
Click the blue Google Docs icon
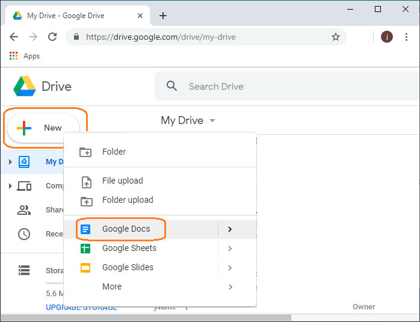(x=85, y=229)
